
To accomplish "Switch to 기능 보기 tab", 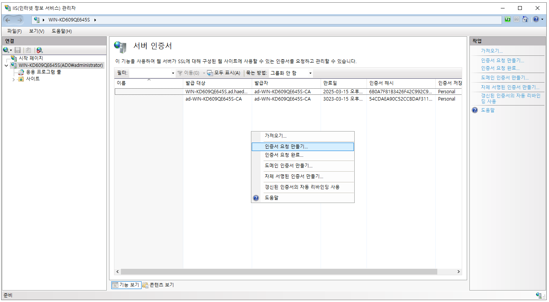I will pyautogui.click(x=126, y=285).
